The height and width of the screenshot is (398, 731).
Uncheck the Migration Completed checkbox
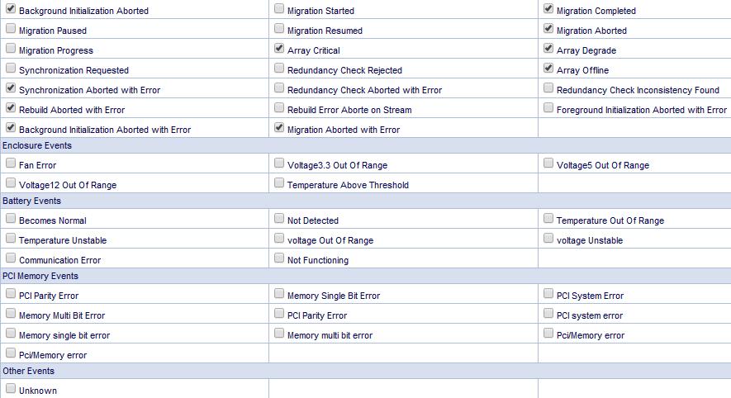click(548, 10)
